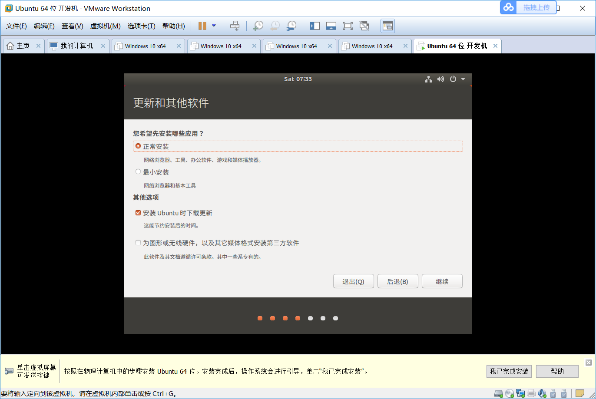Enable third-party software for graphics and Wi-Fi checkbox
The height and width of the screenshot is (399, 596).
click(138, 243)
